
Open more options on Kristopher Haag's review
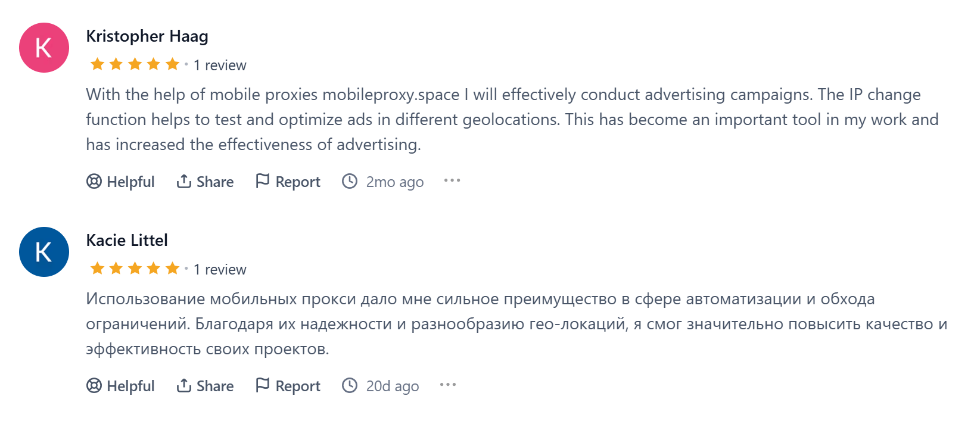452,180
